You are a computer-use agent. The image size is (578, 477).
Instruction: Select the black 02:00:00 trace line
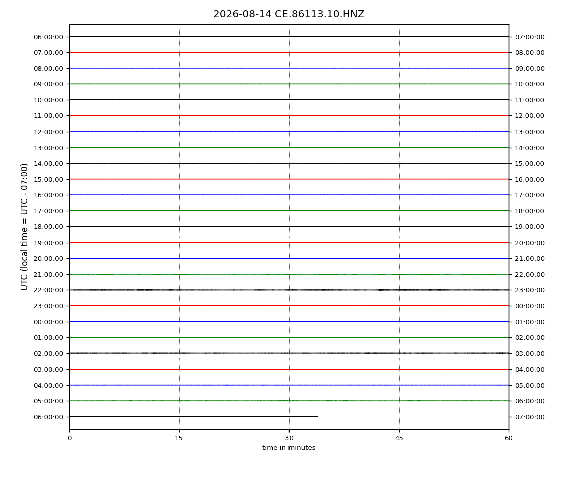pyautogui.click(x=289, y=353)
